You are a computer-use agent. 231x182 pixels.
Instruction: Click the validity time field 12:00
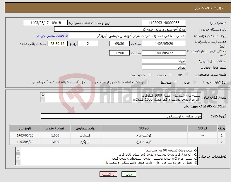tap(119, 53)
